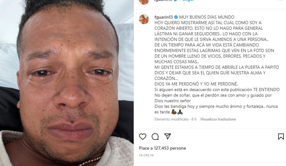The height and width of the screenshot is (166, 286).
Task: Save the post with the bookmark icon
Action: 281,137
